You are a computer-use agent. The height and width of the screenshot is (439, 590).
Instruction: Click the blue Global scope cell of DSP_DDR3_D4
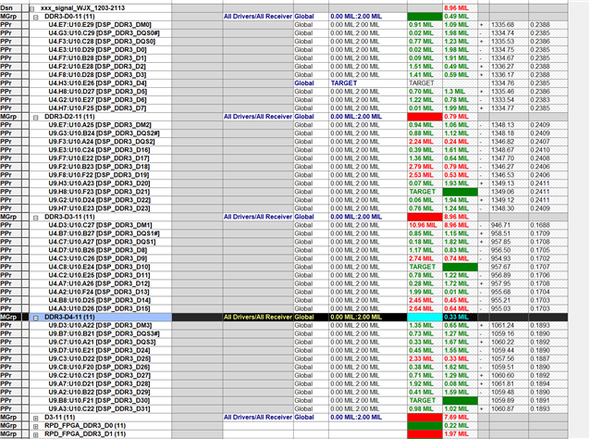(304, 83)
